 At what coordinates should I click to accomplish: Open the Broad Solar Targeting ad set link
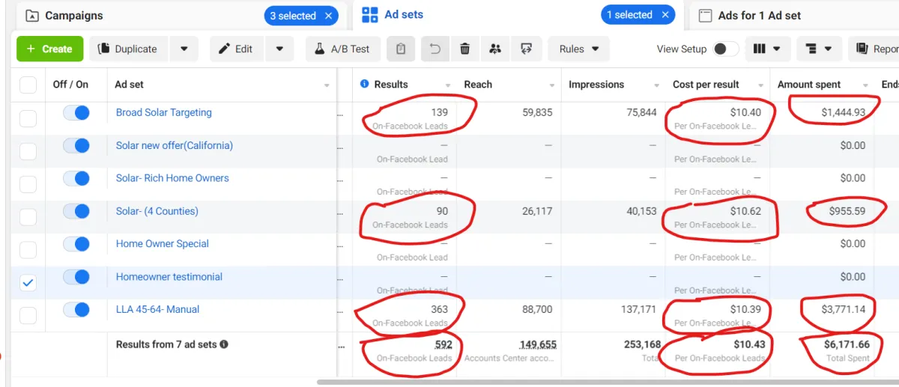tap(163, 112)
